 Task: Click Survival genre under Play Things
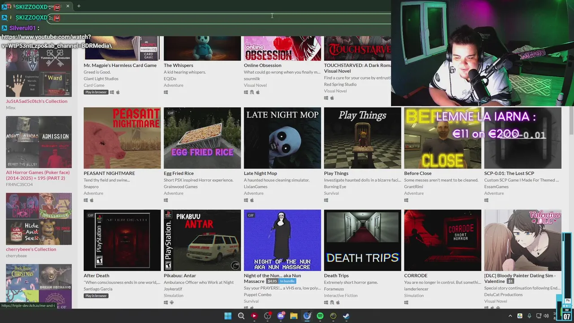coord(331,193)
